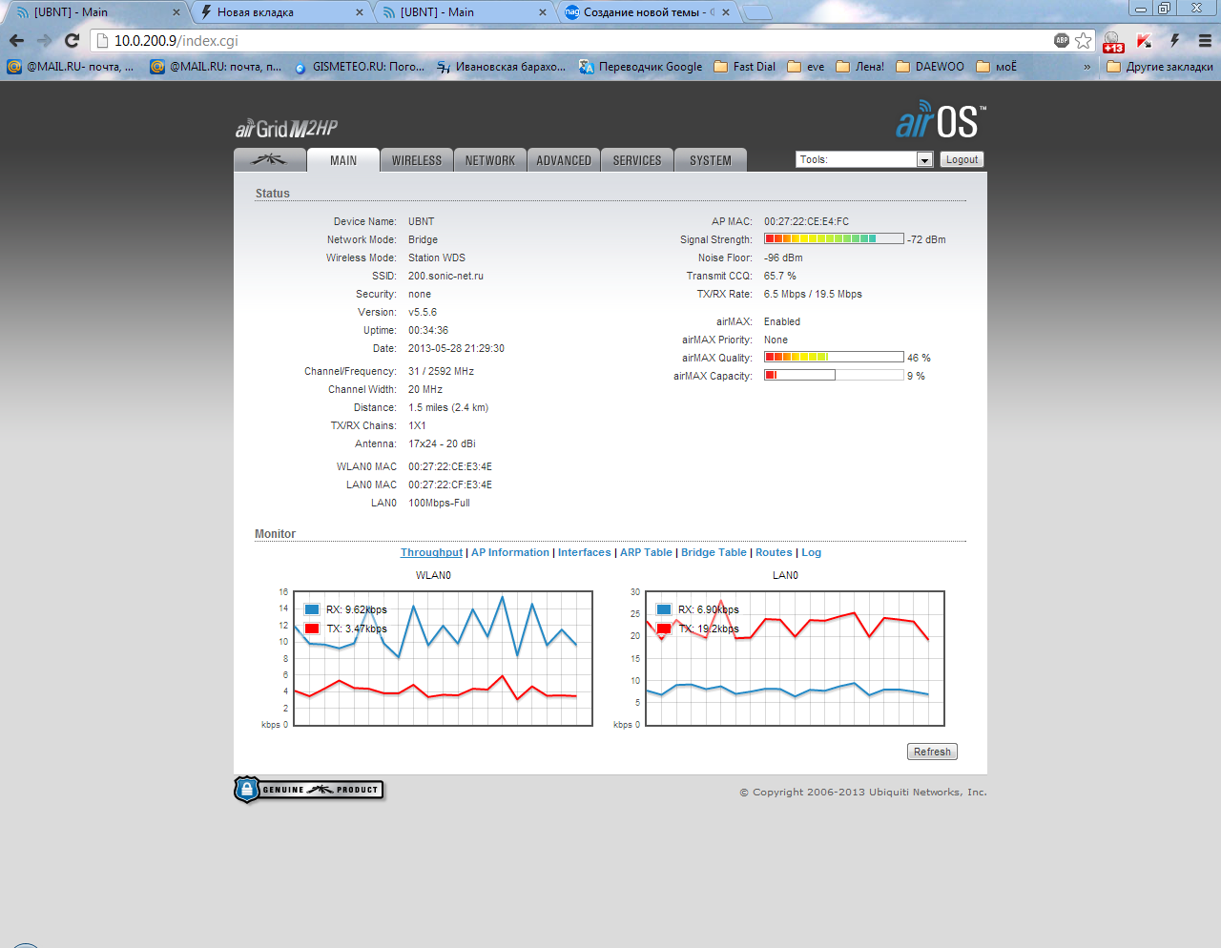Open the Routes monitor link
The width and height of the screenshot is (1221, 948).
pyautogui.click(x=774, y=552)
